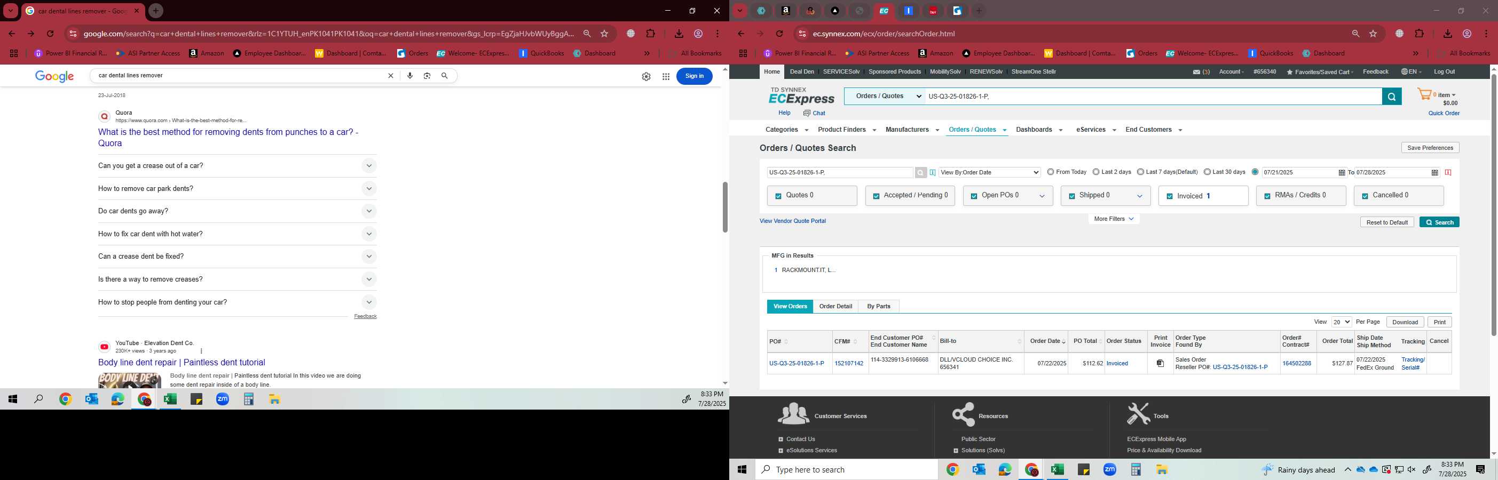Toggle the Shipped checkbox
This screenshot has width=1498, height=480.
coord(1071,196)
